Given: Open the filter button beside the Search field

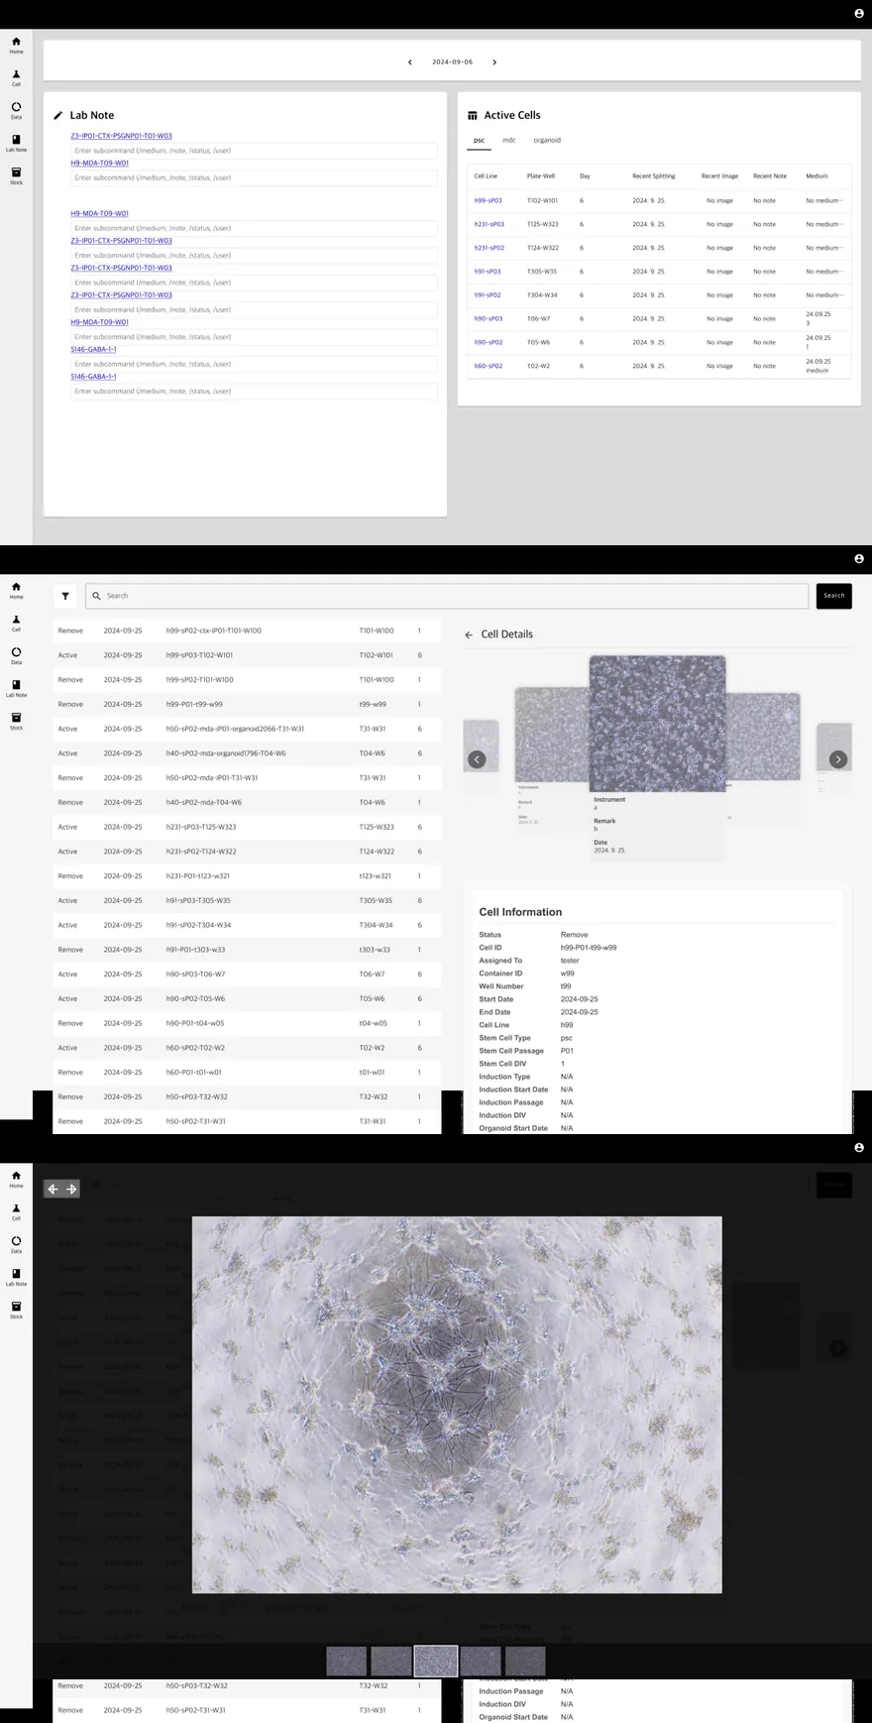Looking at the screenshot, I should coord(65,596).
